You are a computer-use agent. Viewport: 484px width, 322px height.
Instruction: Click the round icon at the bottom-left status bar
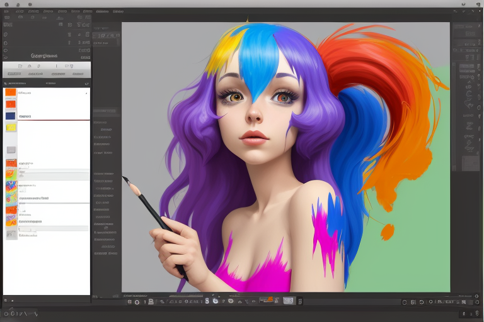click(6, 313)
